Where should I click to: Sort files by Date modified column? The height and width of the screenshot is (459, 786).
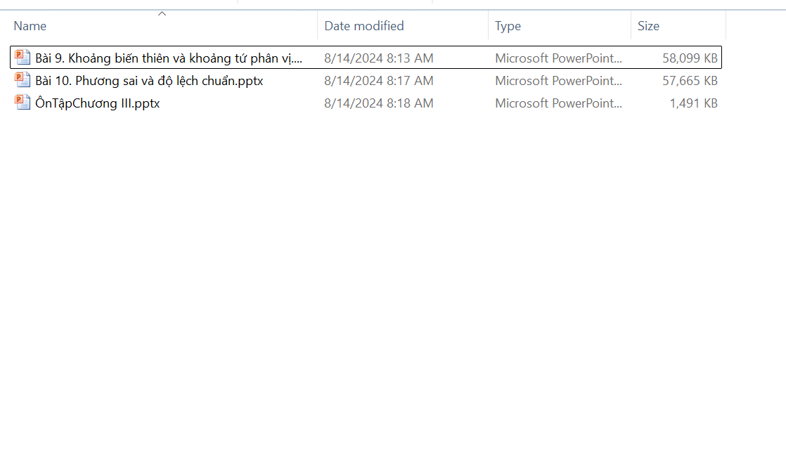pos(363,26)
